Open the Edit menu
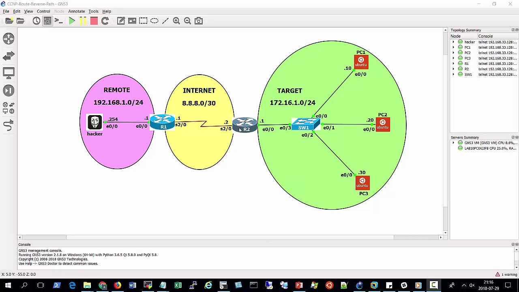 coord(17,11)
